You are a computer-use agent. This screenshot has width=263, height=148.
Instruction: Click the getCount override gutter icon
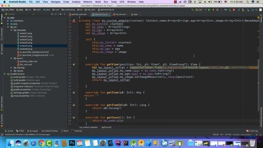[74, 118]
